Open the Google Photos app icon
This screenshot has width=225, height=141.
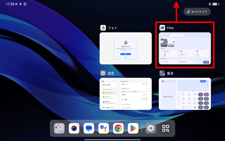103,28
